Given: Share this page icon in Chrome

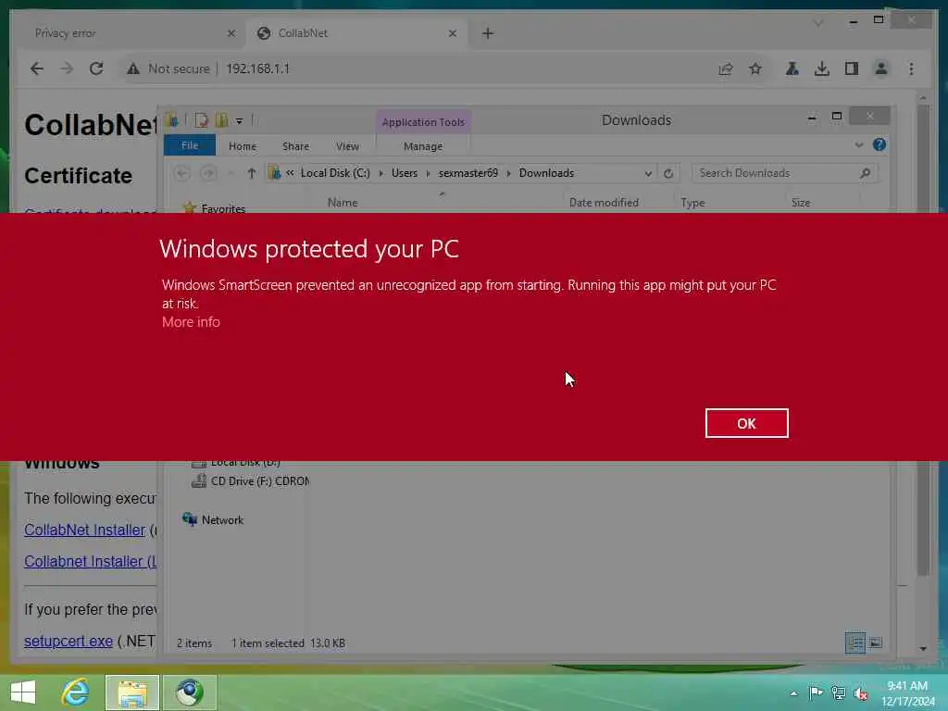Looking at the screenshot, I should (x=726, y=69).
